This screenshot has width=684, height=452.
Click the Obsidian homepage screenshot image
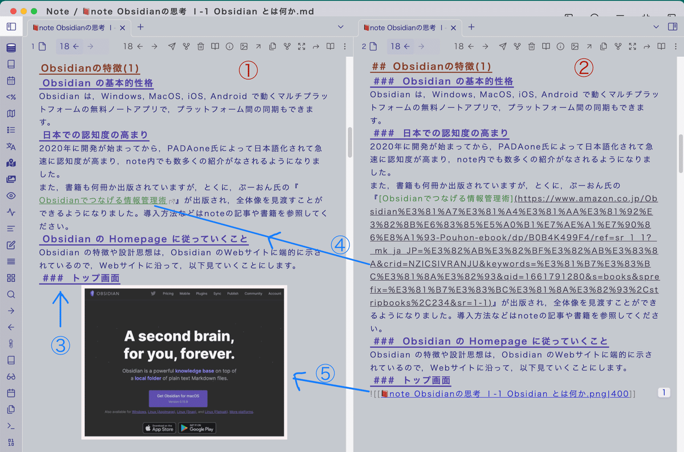point(184,361)
